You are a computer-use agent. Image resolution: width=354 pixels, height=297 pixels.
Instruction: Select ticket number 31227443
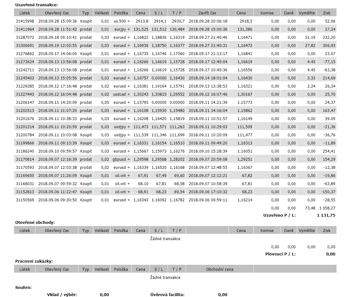[x=25, y=94]
